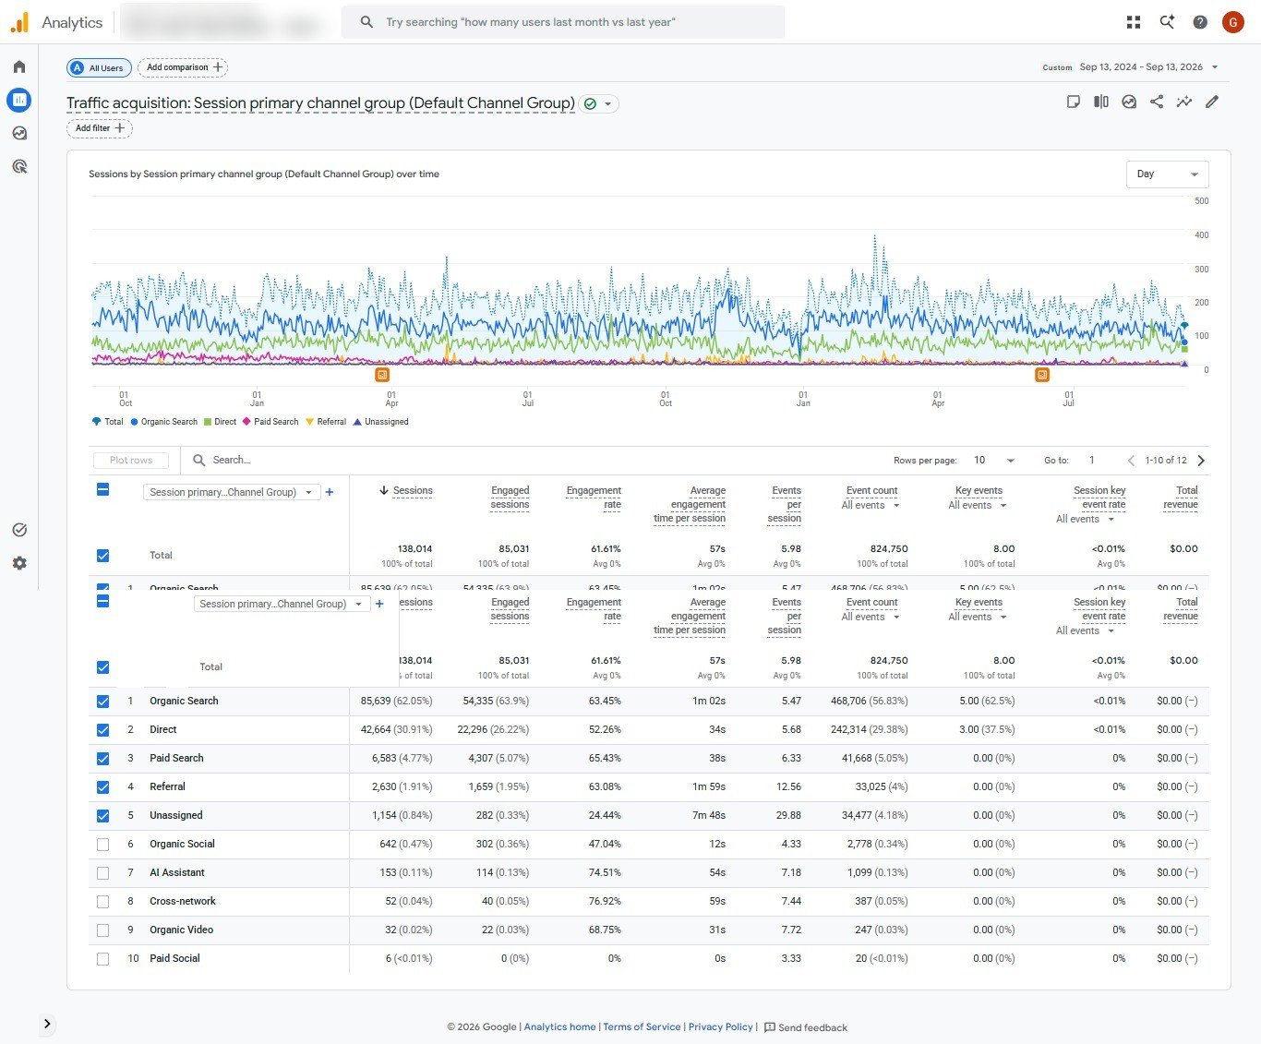Open Reports icon in the left sidebar

pos(19,100)
